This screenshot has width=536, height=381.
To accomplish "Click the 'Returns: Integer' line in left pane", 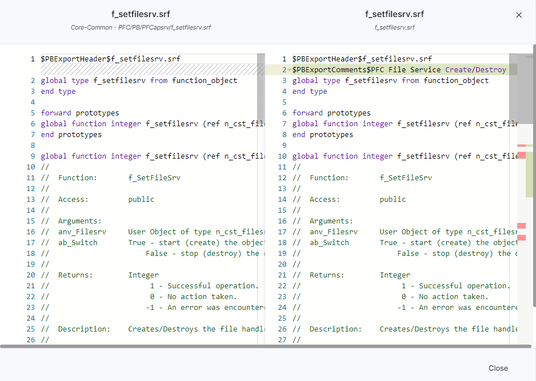I will pos(100,275).
